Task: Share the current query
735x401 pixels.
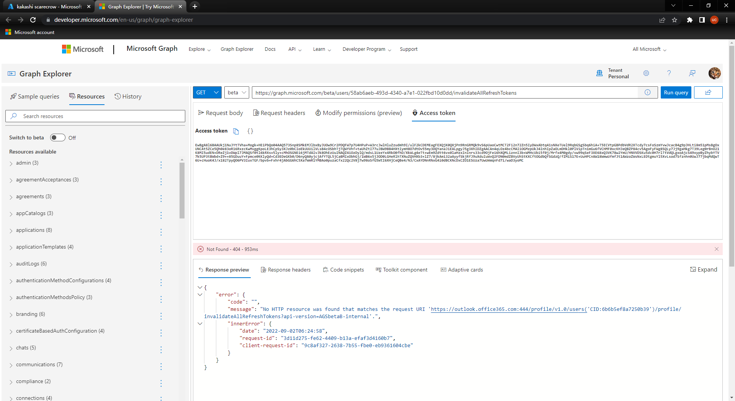Action: pos(708,92)
